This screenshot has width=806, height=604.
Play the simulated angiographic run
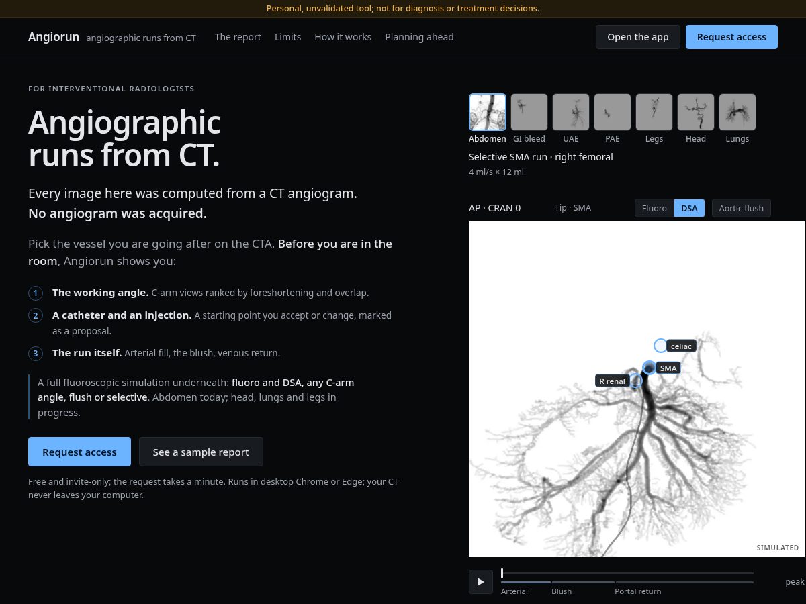pos(480,582)
